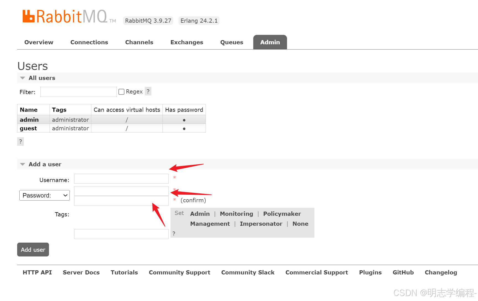The image size is (478, 301).
Task: Open the GitHub footer link
Action: pyautogui.click(x=403, y=273)
